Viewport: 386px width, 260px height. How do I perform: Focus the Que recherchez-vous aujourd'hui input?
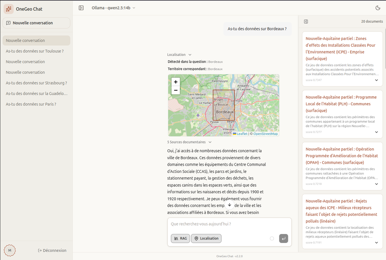coord(229,224)
